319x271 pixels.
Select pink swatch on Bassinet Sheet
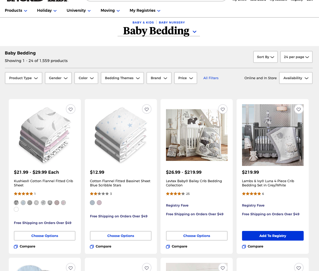point(99,203)
